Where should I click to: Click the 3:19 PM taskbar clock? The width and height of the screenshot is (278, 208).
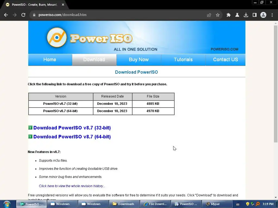268,204
